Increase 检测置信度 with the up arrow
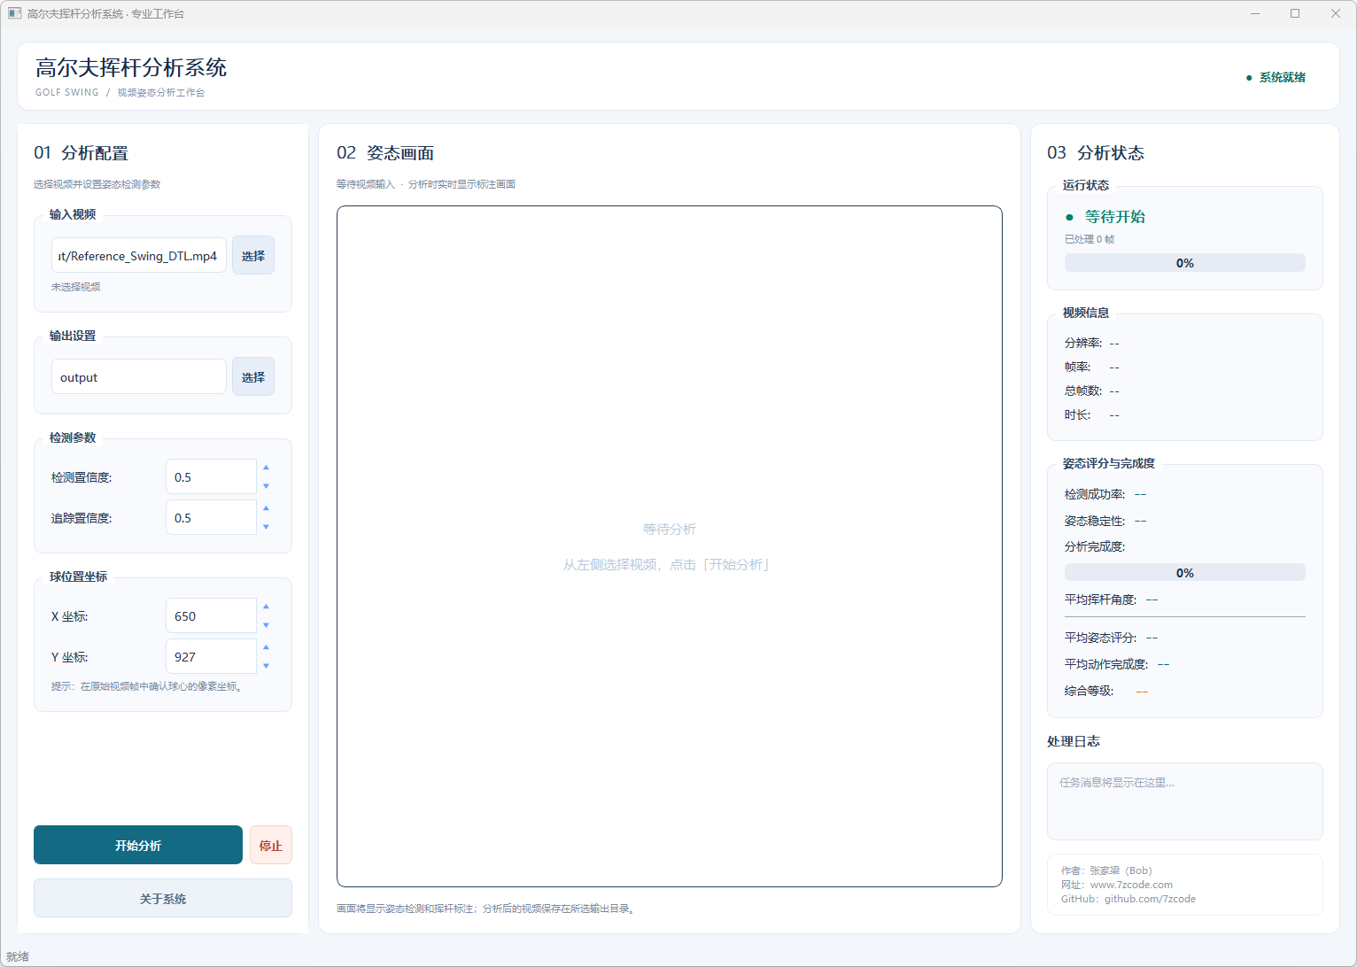This screenshot has width=1357, height=967. tap(266, 468)
